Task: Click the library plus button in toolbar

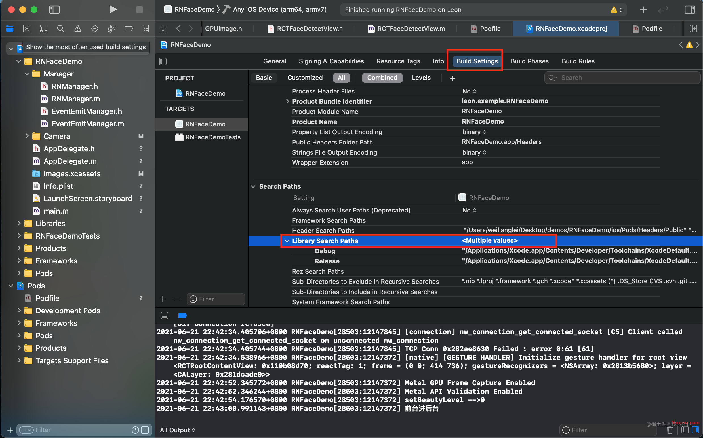Action: point(643,10)
